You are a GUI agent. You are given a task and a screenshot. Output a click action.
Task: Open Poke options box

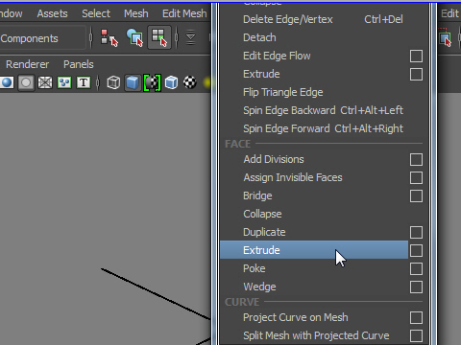[416, 269]
